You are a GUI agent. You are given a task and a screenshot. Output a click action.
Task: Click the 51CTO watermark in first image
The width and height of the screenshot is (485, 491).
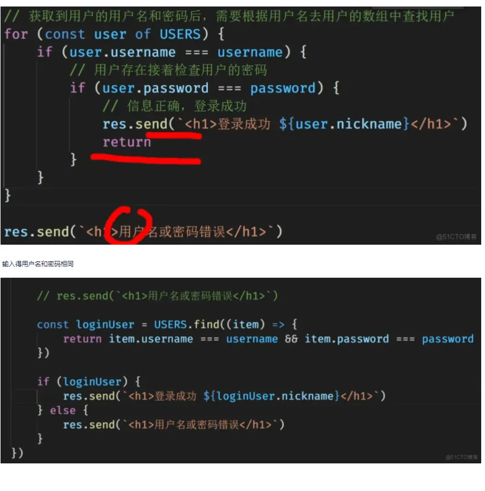[456, 237]
